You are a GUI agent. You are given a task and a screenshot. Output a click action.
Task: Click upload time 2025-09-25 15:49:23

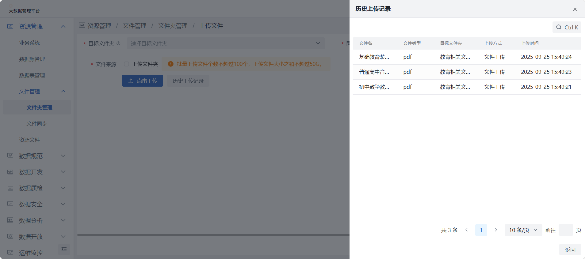(x=546, y=72)
